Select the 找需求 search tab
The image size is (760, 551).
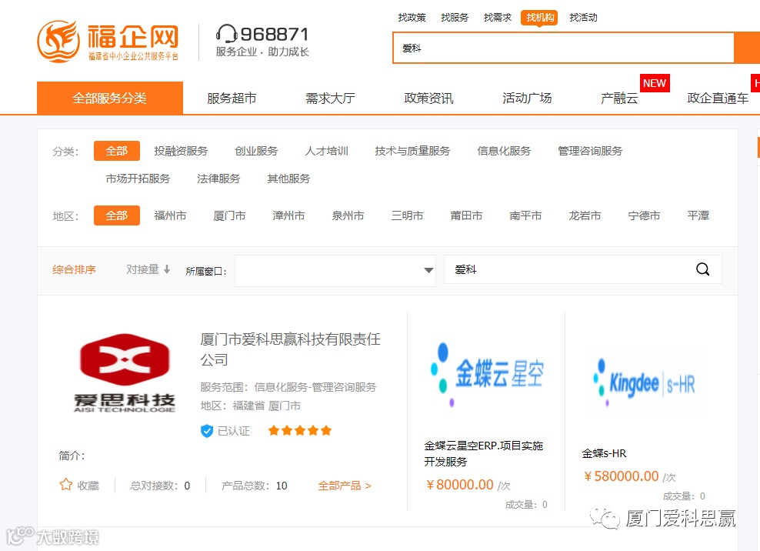pyautogui.click(x=497, y=18)
